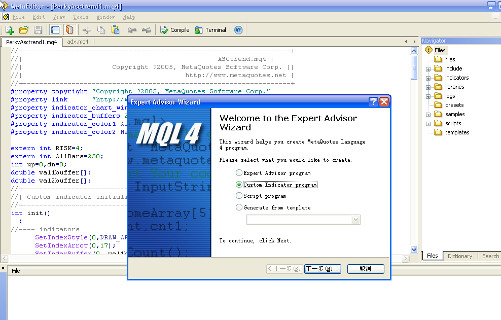Image resolution: width=501 pixels, height=320 pixels.
Task: Click the Open file folder icon
Action: pyautogui.click(x=24, y=30)
